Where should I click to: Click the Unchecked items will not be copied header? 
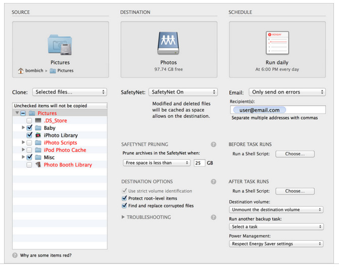tap(60, 106)
